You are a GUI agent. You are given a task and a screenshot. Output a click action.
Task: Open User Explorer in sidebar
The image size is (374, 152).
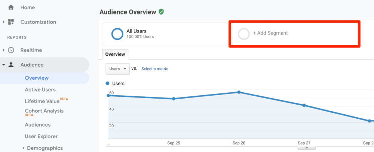(x=41, y=137)
